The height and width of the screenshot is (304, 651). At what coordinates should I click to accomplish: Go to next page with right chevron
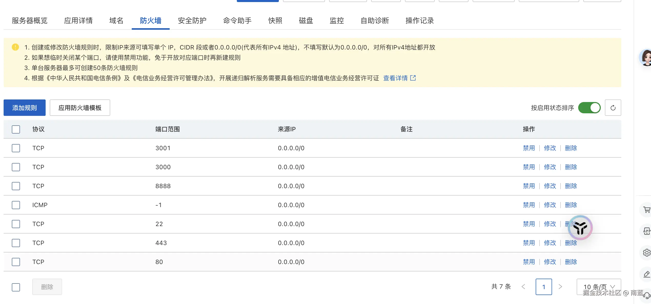(x=560, y=287)
